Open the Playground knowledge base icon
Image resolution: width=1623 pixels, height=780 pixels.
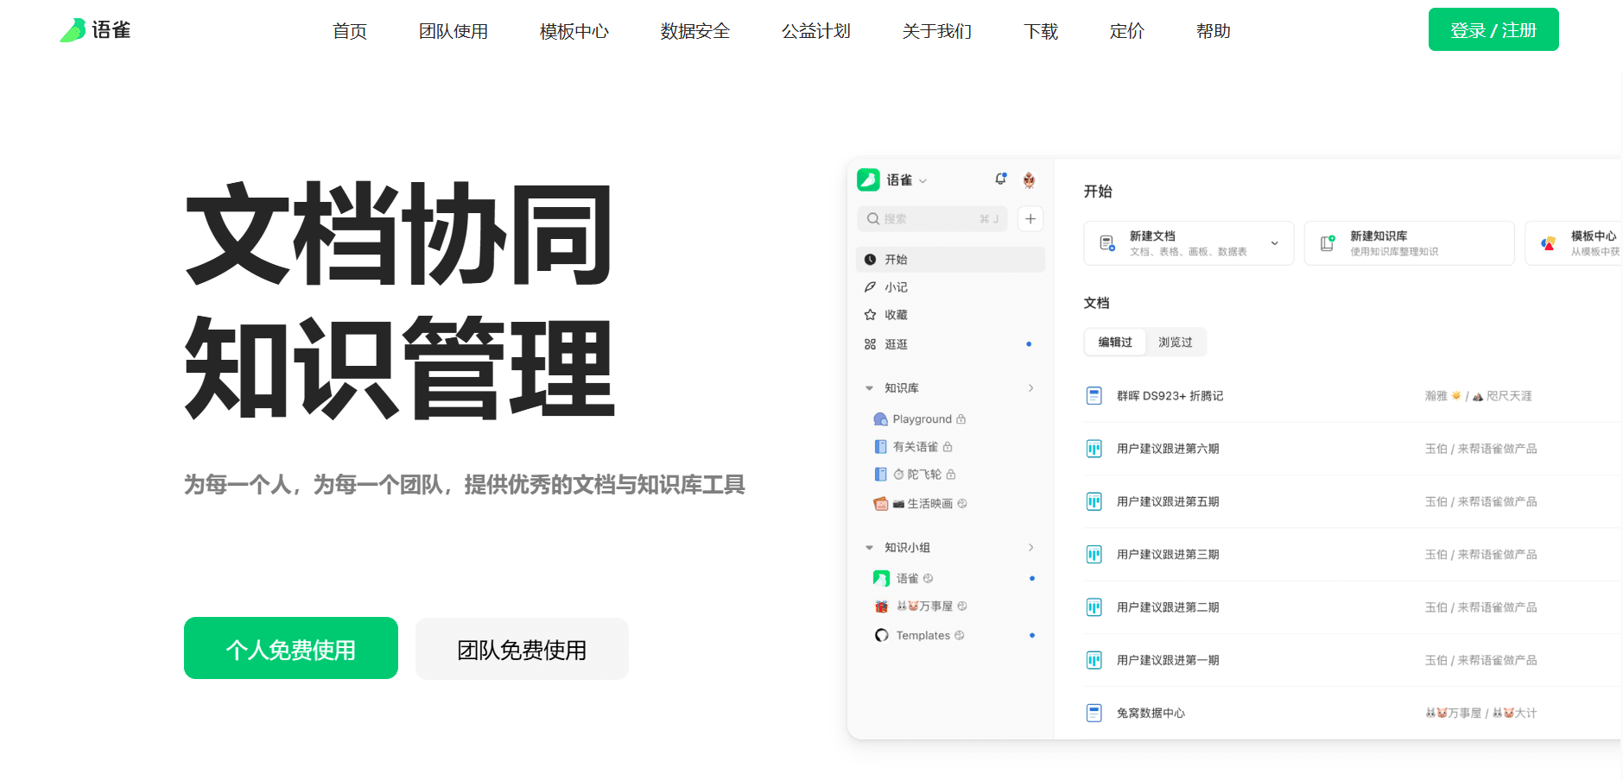point(880,419)
